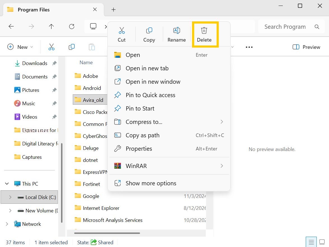Viewport: 329px width, 247px height.
Task: Open Pictures in sidebar
Action: (27, 90)
